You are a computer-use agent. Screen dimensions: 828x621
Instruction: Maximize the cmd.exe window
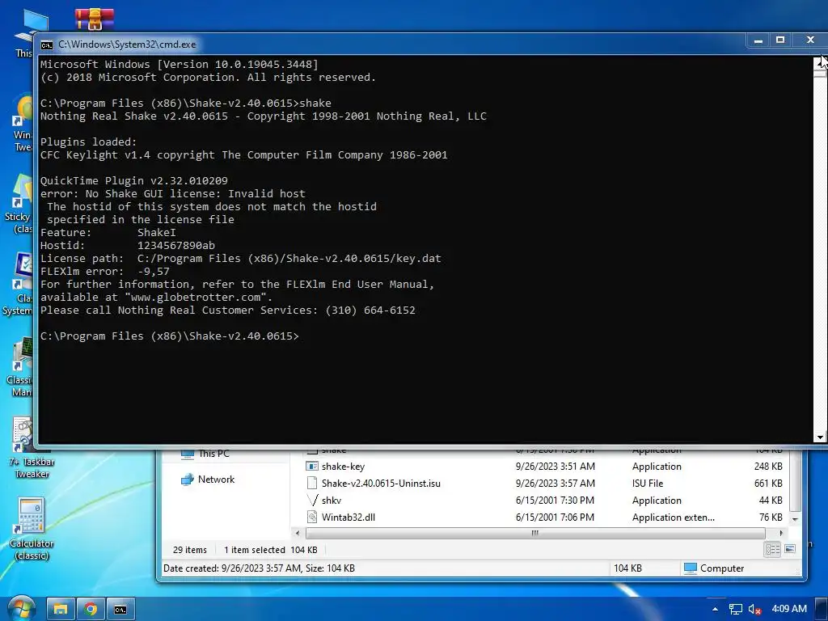click(780, 40)
